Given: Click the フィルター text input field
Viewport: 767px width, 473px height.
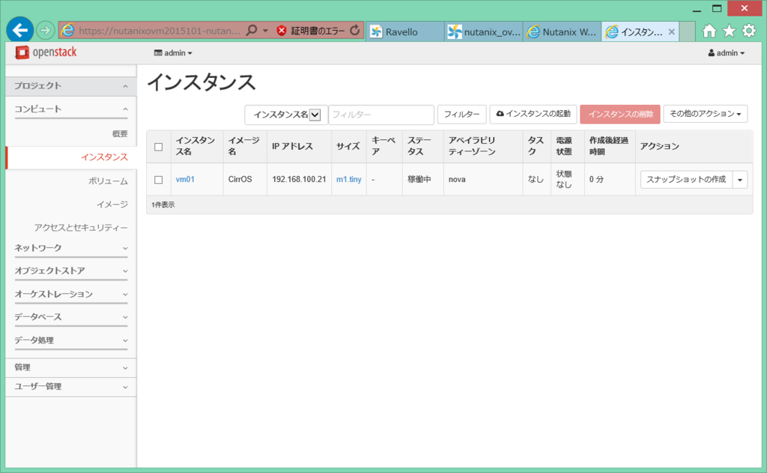Looking at the screenshot, I should point(381,115).
